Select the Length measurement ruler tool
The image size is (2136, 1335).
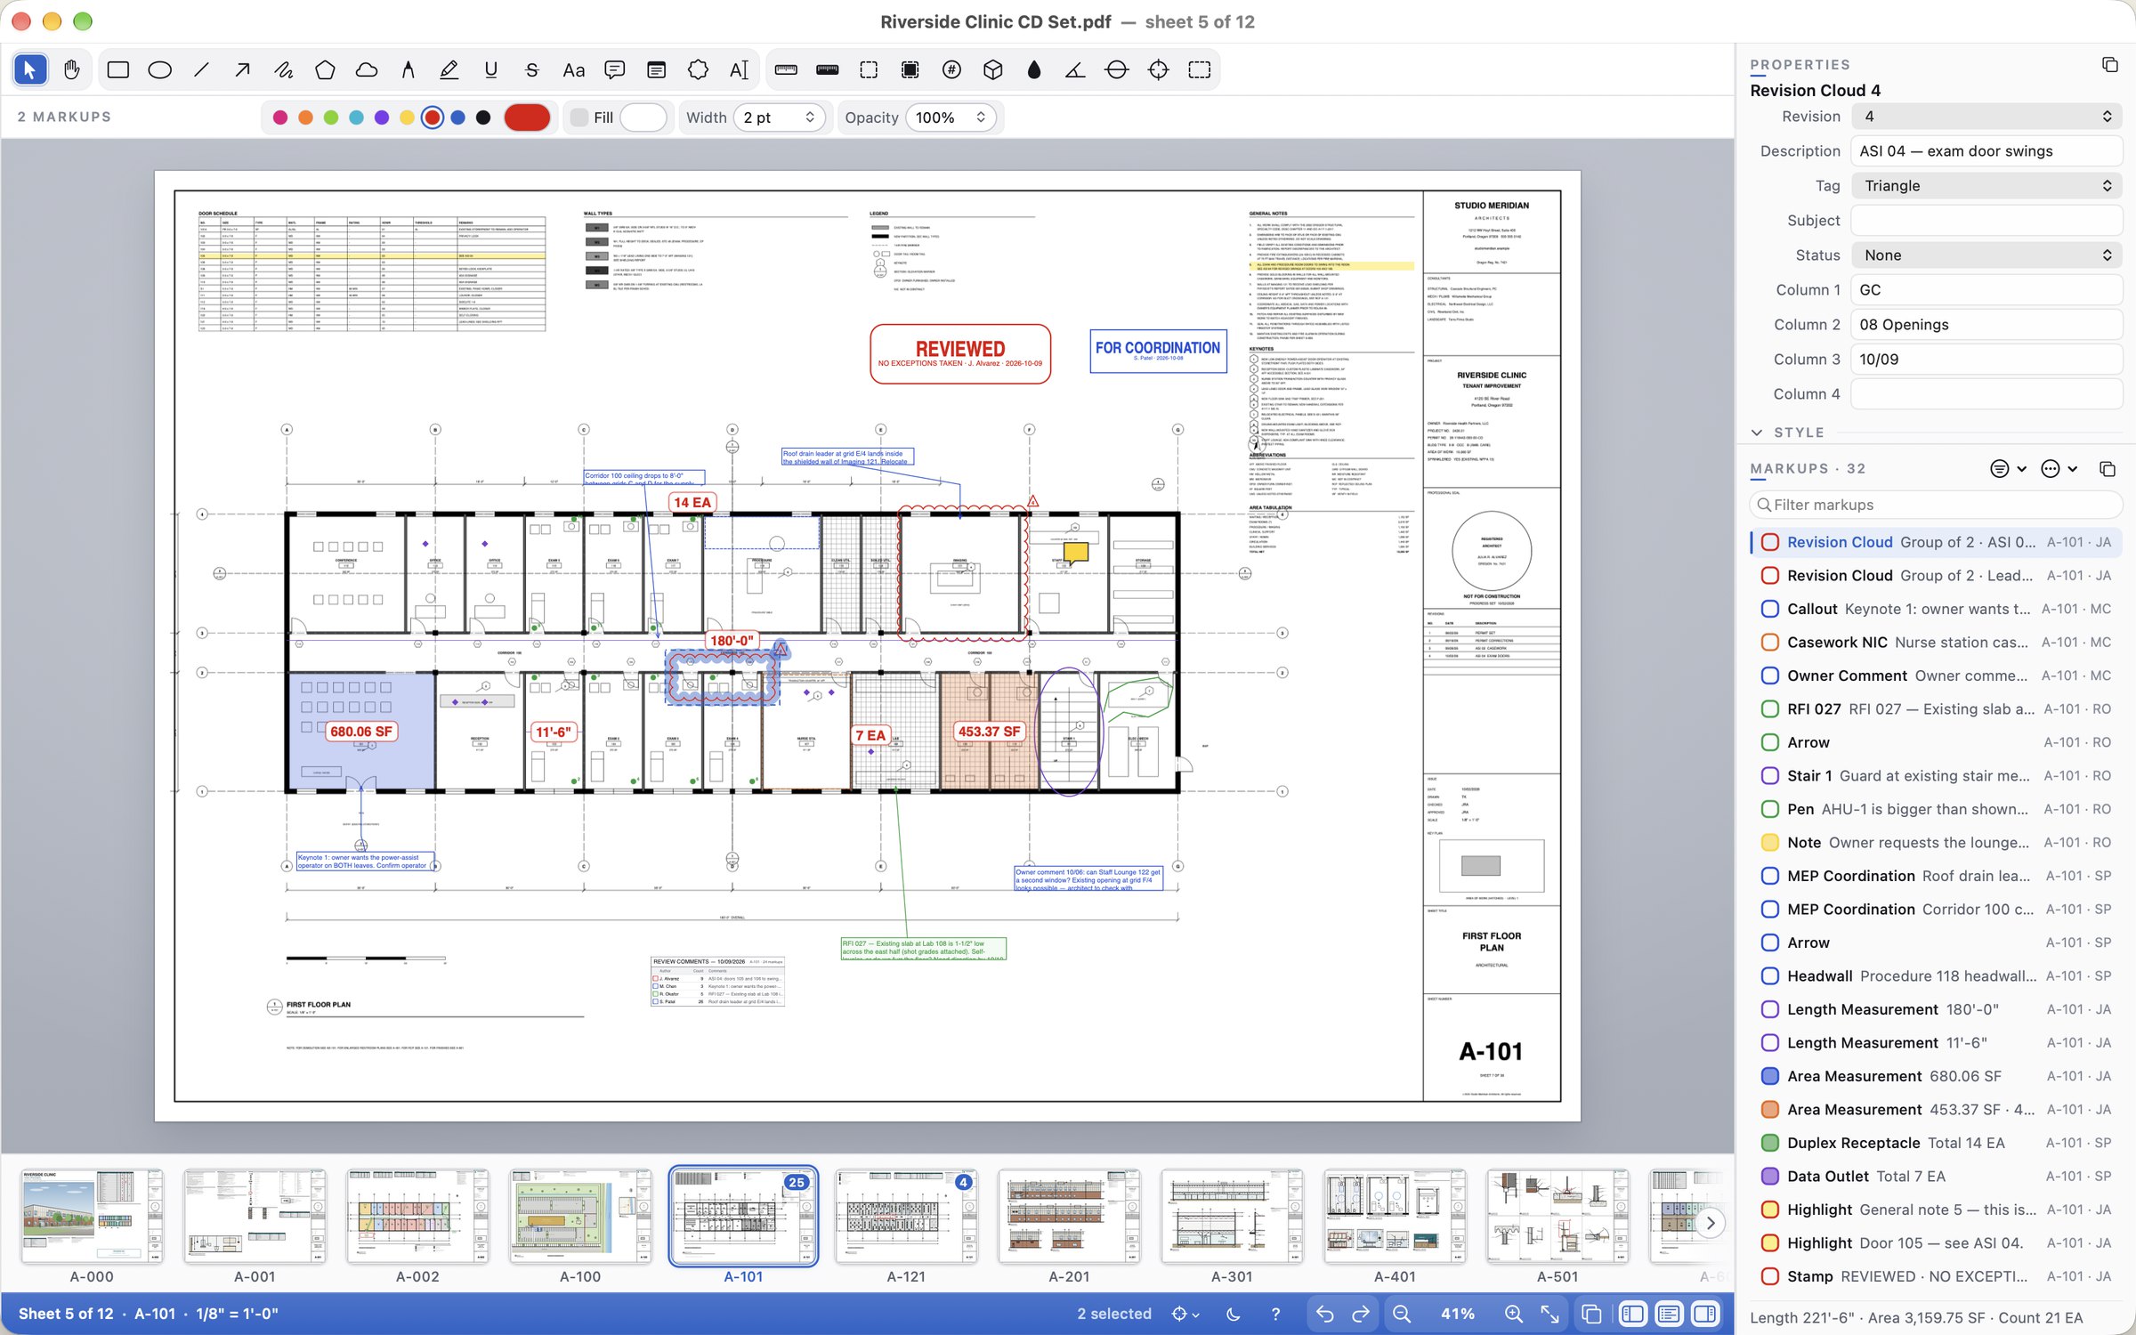pyautogui.click(x=786, y=69)
